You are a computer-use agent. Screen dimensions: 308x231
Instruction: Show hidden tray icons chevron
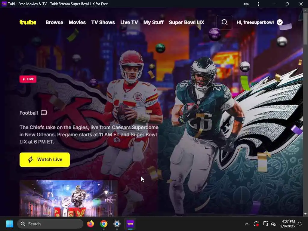click(x=247, y=224)
